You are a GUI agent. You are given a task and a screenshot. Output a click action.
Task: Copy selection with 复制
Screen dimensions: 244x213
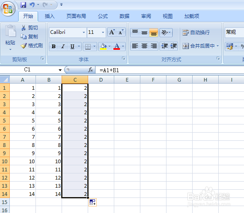[x=29, y=37]
